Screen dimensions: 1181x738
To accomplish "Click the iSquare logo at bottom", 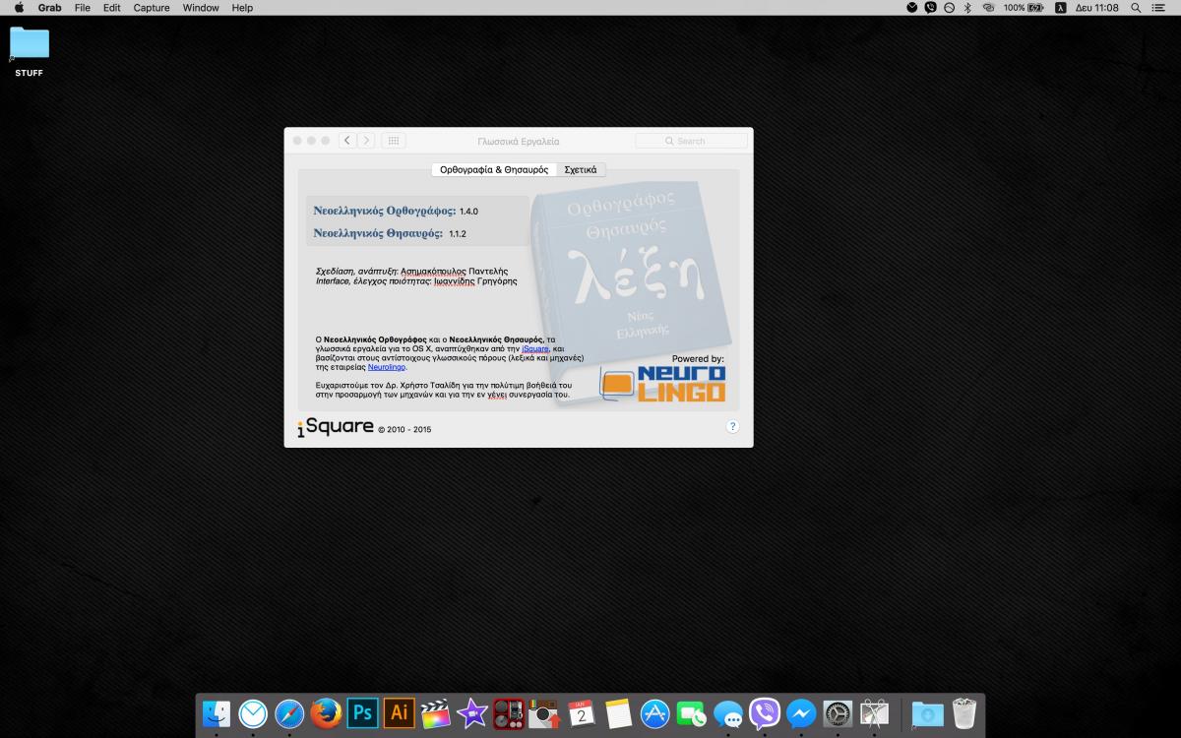I will pyautogui.click(x=336, y=427).
